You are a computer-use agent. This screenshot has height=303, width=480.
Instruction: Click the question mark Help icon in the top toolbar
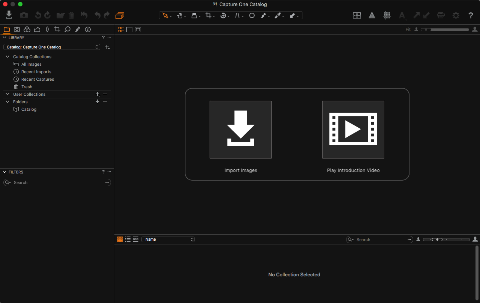[x=471, y=15]
